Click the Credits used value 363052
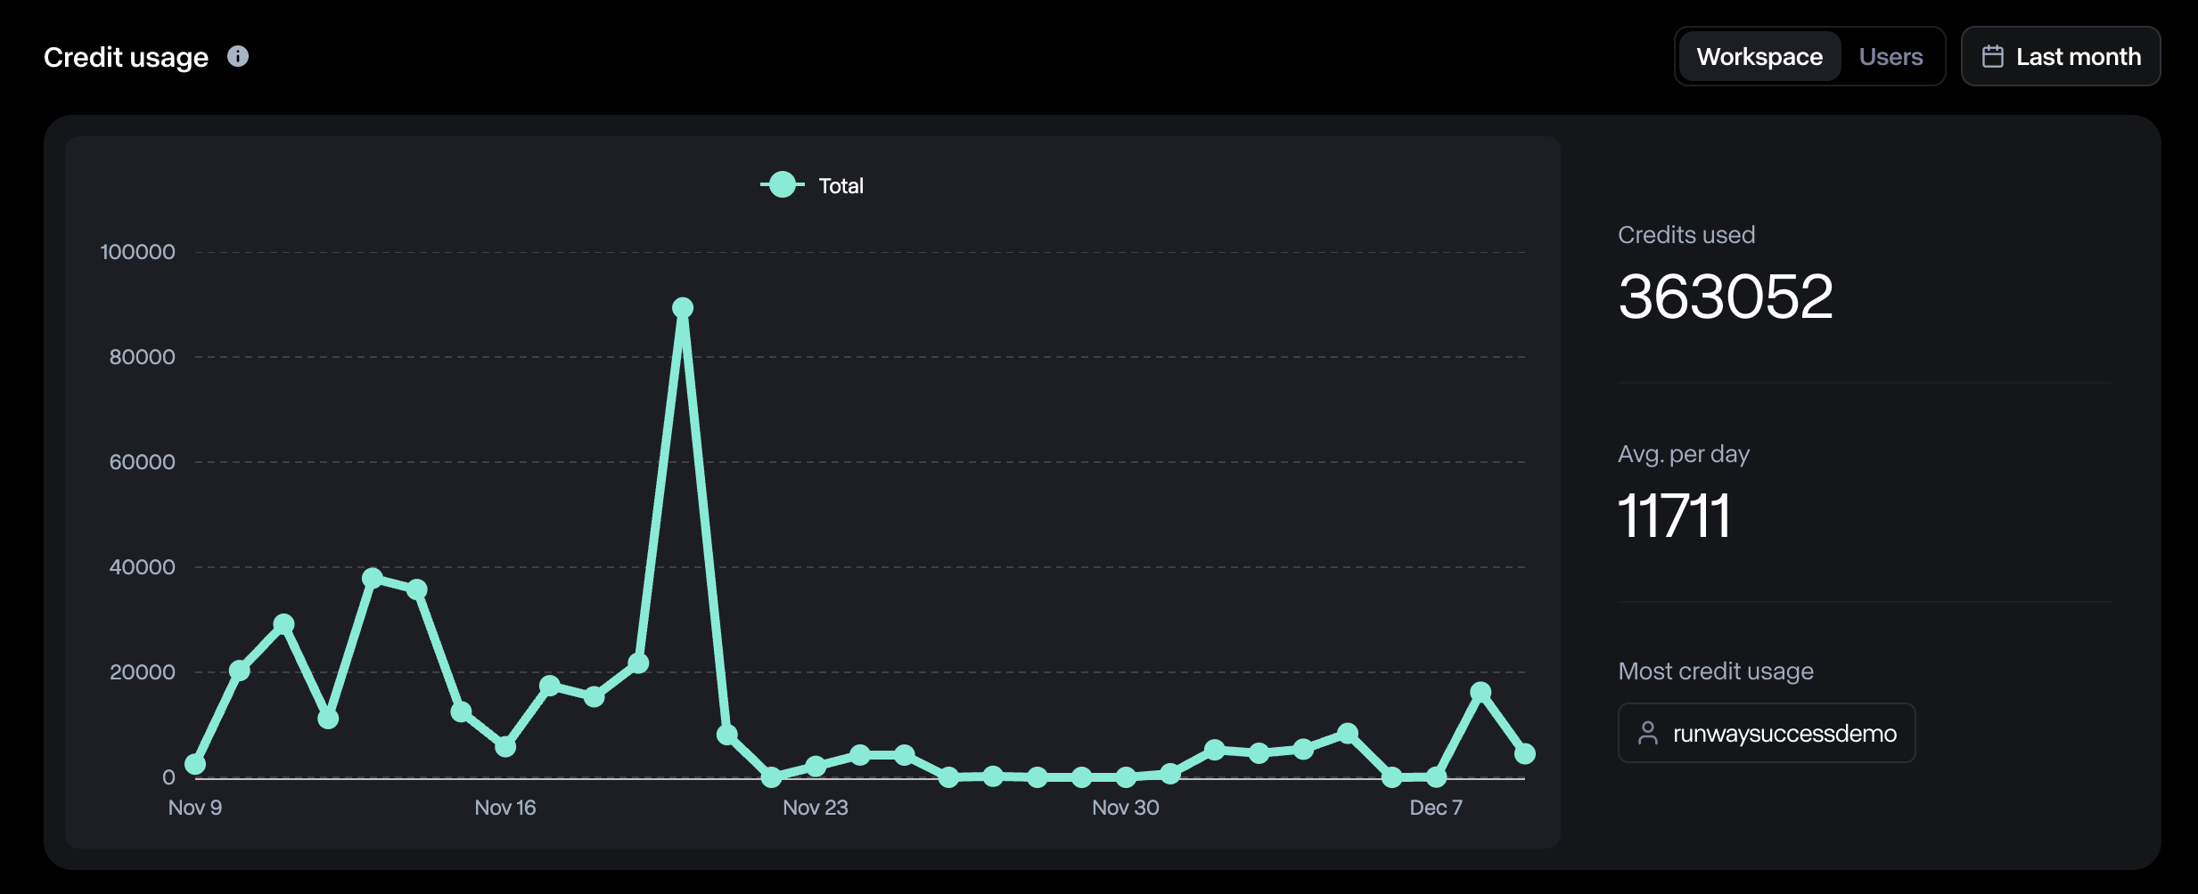2198x894 pixels. pos(1725,297)
